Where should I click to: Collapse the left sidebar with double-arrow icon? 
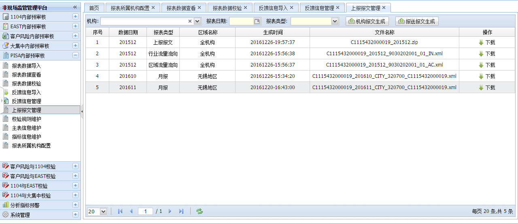[75, 7]
